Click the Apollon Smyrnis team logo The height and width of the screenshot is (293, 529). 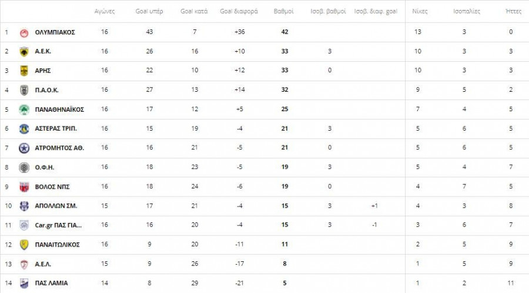[24, 206]
